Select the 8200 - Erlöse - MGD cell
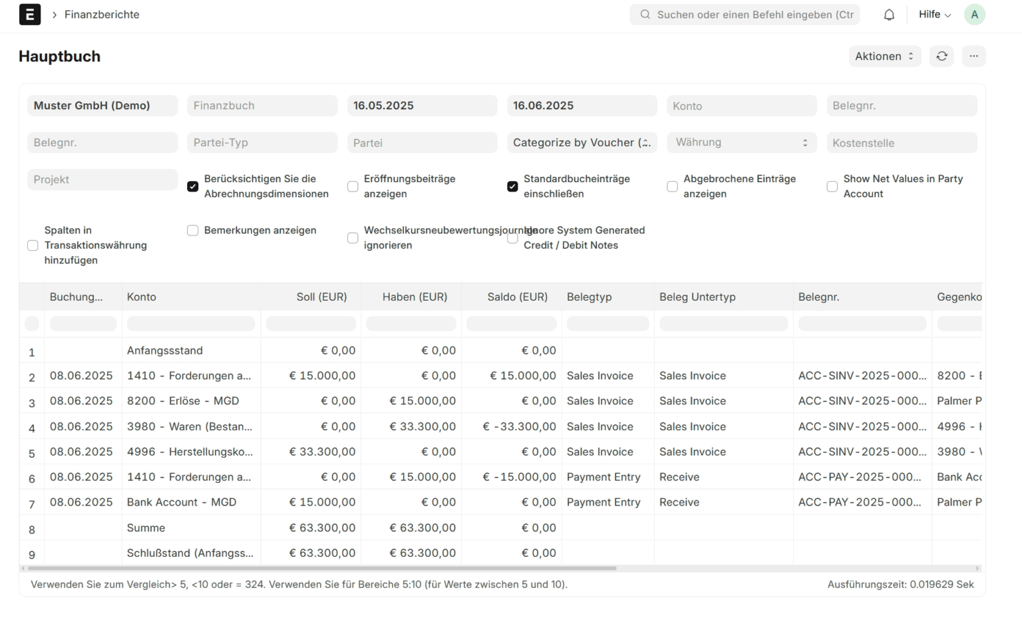This screenshot has height=620, width=1022. tap(191, 401)
